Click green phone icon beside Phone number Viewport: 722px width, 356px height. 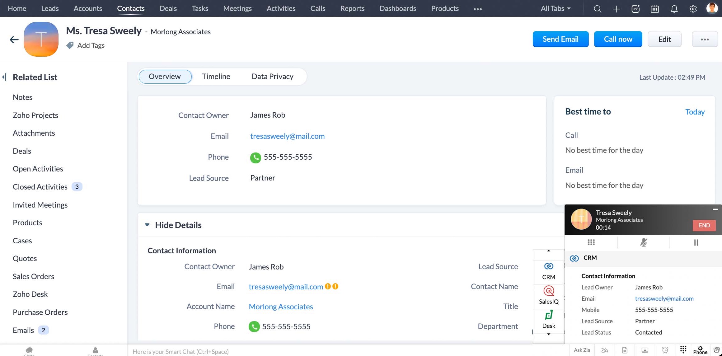pyautogui.click(x=255, y=157)
